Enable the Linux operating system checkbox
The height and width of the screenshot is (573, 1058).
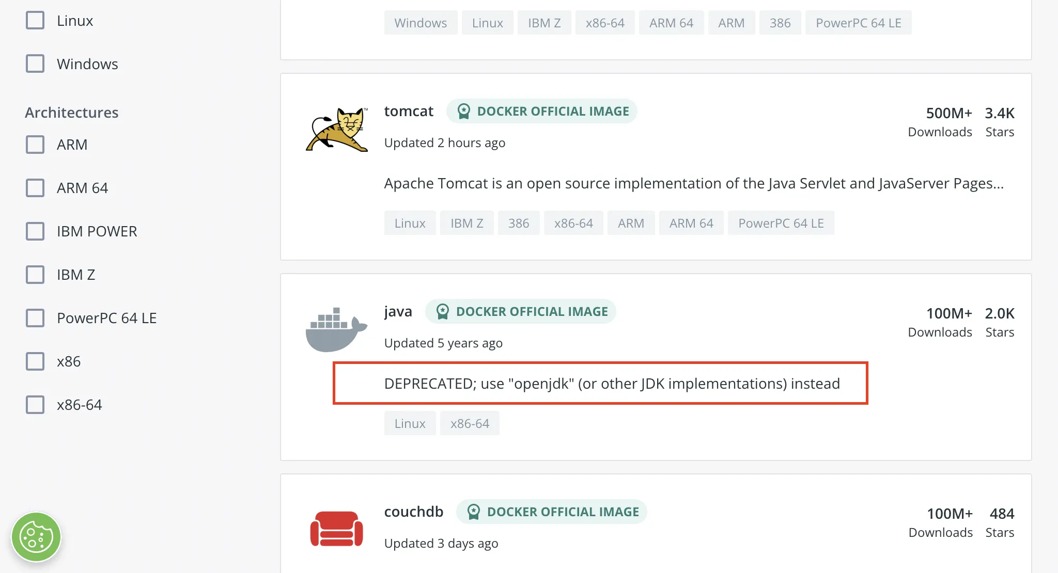click(x=35, y=21)
